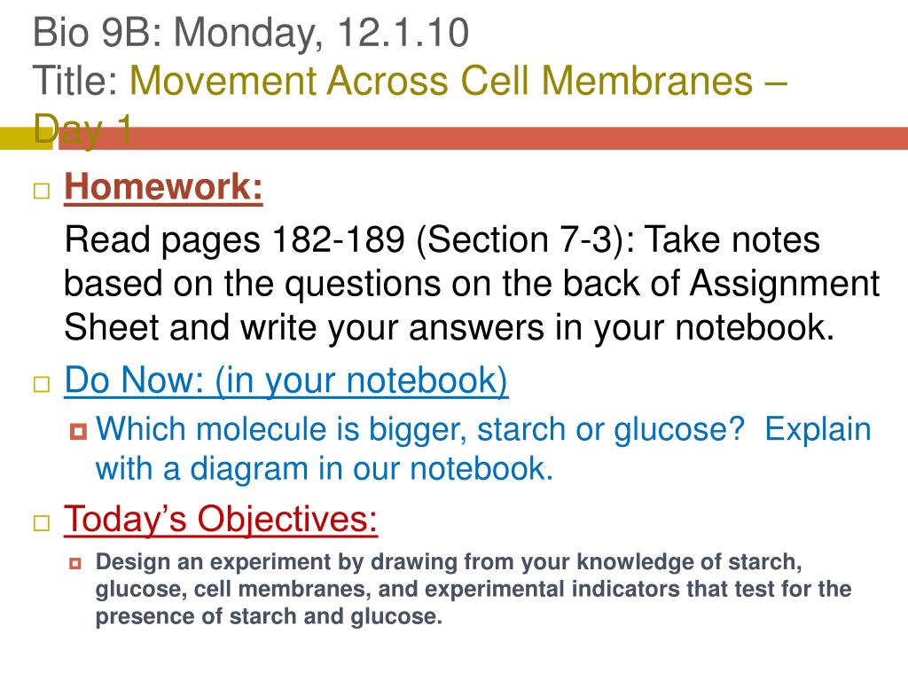
Task: Click the red bullet before 'Design an experiment'
Action: point(75,563)
